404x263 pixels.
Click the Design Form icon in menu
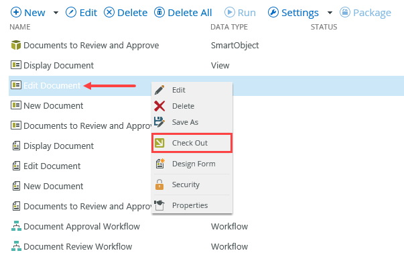(160, 164)
